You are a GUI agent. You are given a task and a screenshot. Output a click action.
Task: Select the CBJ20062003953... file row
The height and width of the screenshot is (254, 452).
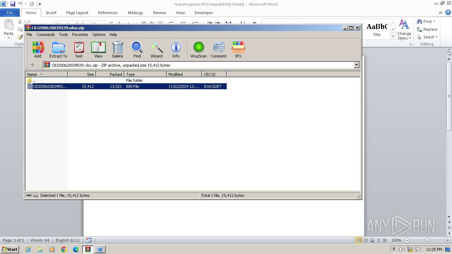[126, 86]
